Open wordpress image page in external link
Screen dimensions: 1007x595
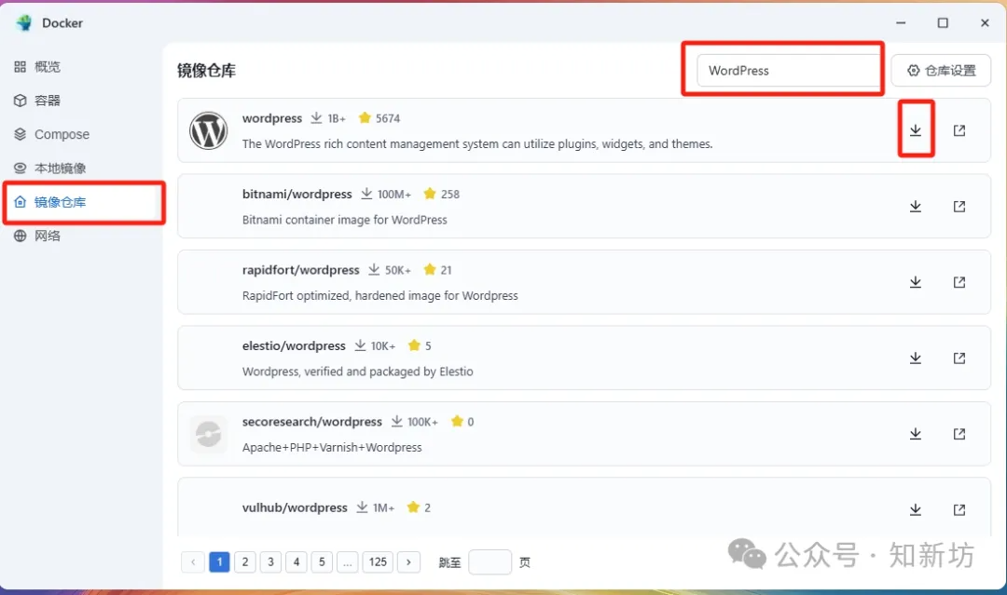[959, 130]
